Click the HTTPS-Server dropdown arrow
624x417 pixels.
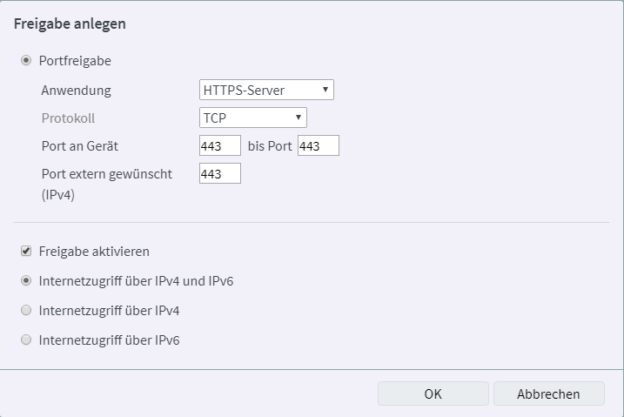point(325,90)
